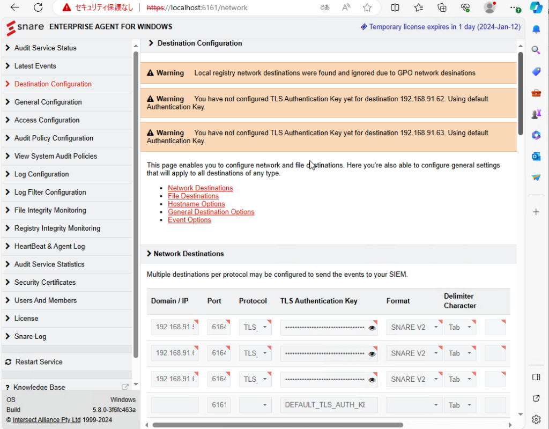
Task: Open the blue shopping tag sidebar icon
Action: 536,72
